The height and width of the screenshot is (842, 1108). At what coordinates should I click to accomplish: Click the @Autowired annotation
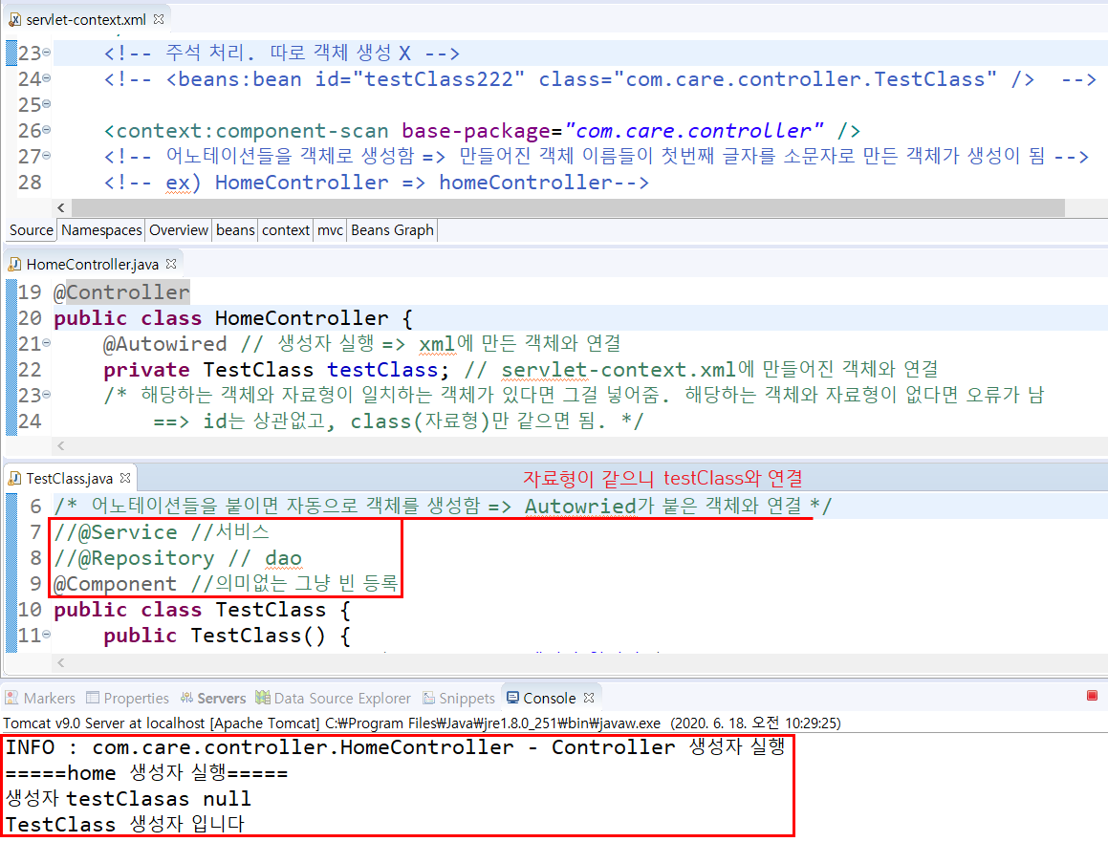coord(164,344)
